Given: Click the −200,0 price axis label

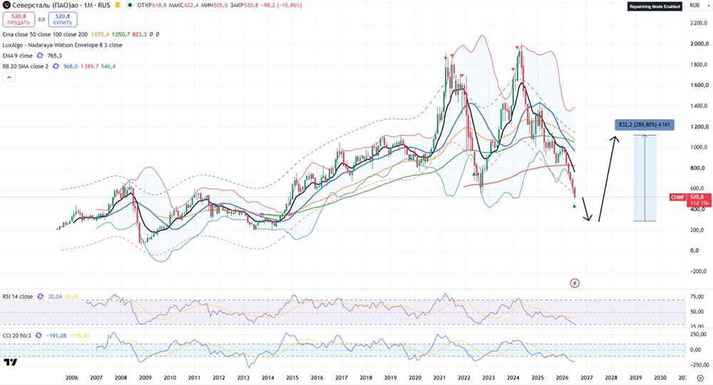Looking at the screenshot, I should (x=700, y=272).
